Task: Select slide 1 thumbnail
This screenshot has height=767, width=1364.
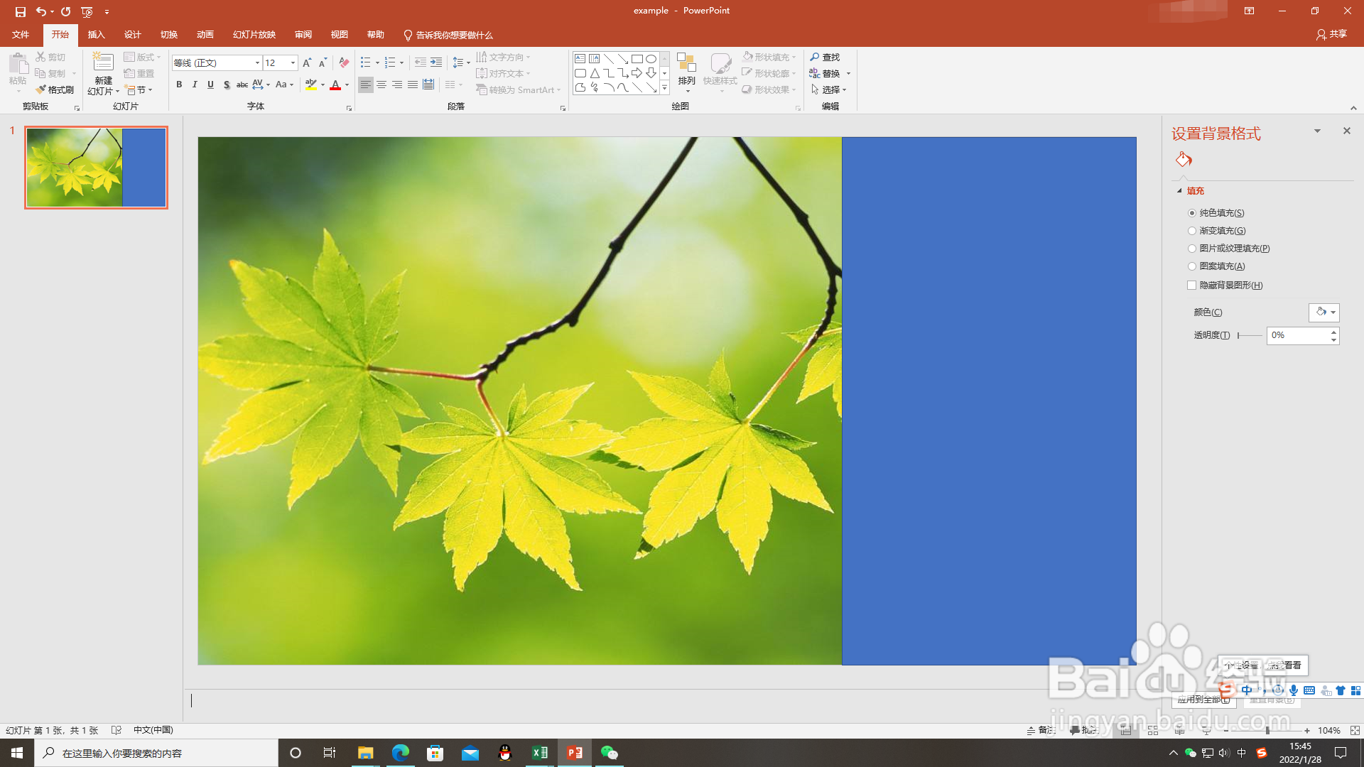Action: click(x=96, y=168)
